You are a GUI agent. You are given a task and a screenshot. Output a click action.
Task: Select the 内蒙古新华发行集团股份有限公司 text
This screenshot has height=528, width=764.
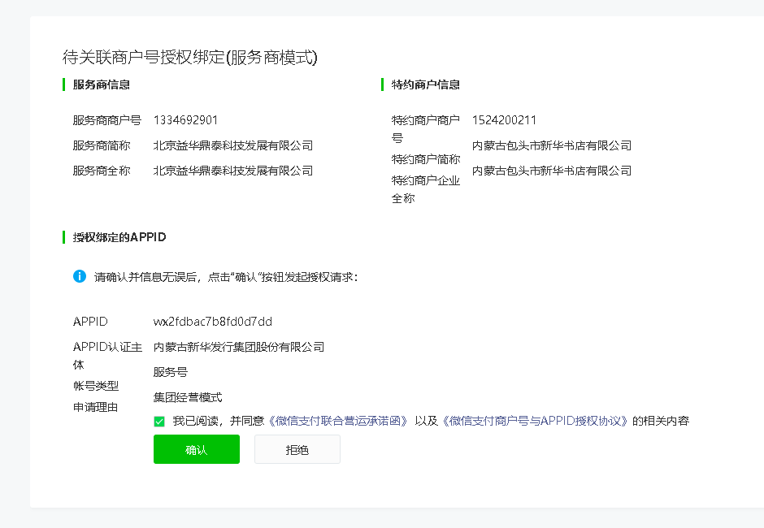[239, 347]
